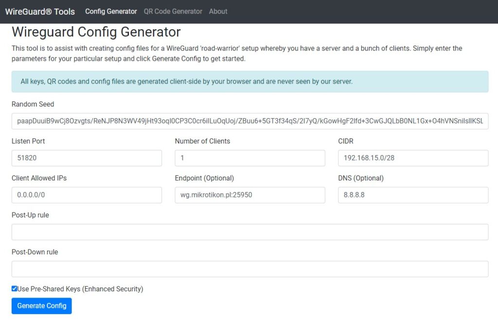
Task: Click the Listen Port label
Action: pyautogui.click(x=28, y=141)
